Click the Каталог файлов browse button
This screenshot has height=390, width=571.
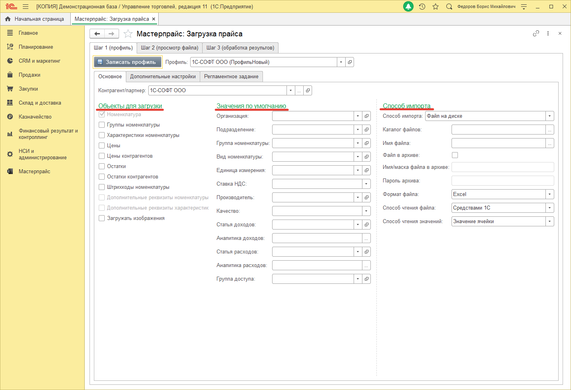click(550, 130)
